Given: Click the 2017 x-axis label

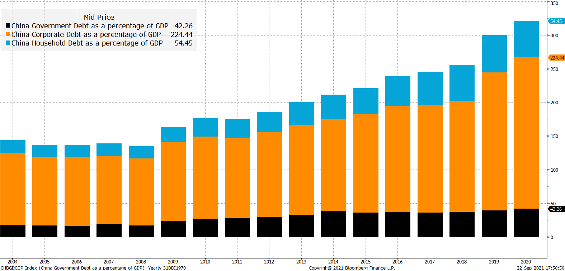Looking at the screenshot, I should [x=430, y=262].
